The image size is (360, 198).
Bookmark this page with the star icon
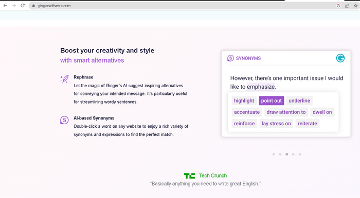tap(356, 6)
